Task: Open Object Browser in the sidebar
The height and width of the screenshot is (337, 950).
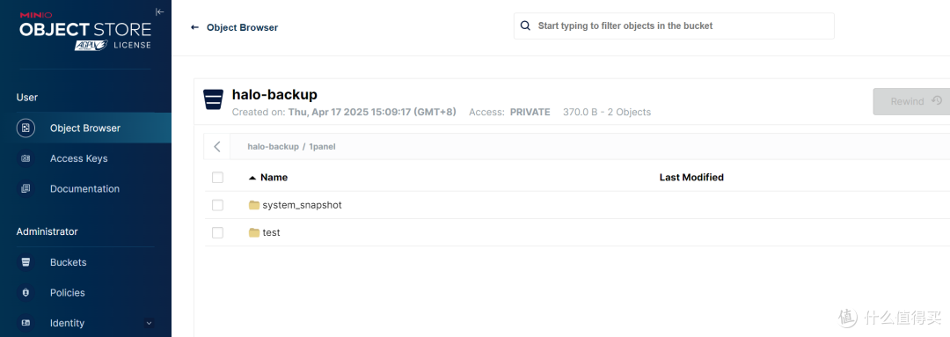Action: [x=85, y=128]
